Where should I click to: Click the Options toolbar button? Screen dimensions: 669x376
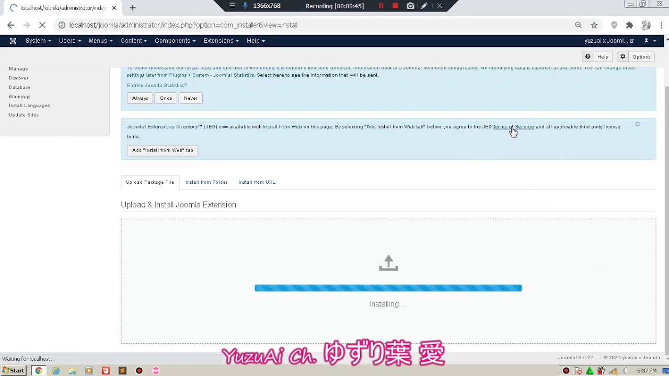(x=636, y=57)
